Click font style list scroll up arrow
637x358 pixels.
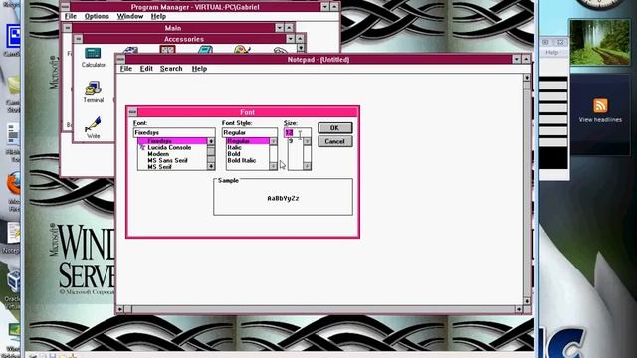273,141
